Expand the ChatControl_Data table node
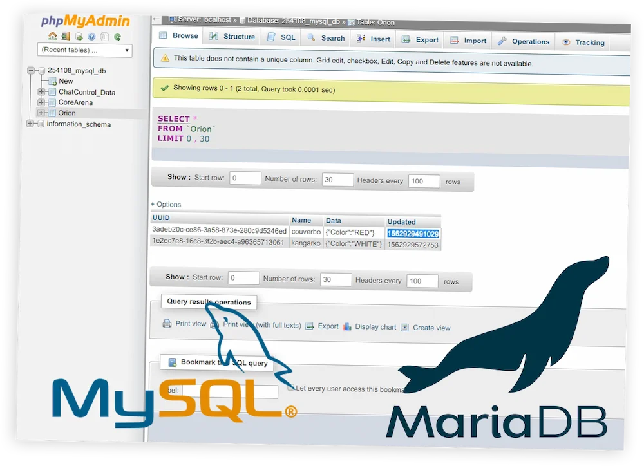The height and width of the screenshot is (466, 644). (41, 91)
